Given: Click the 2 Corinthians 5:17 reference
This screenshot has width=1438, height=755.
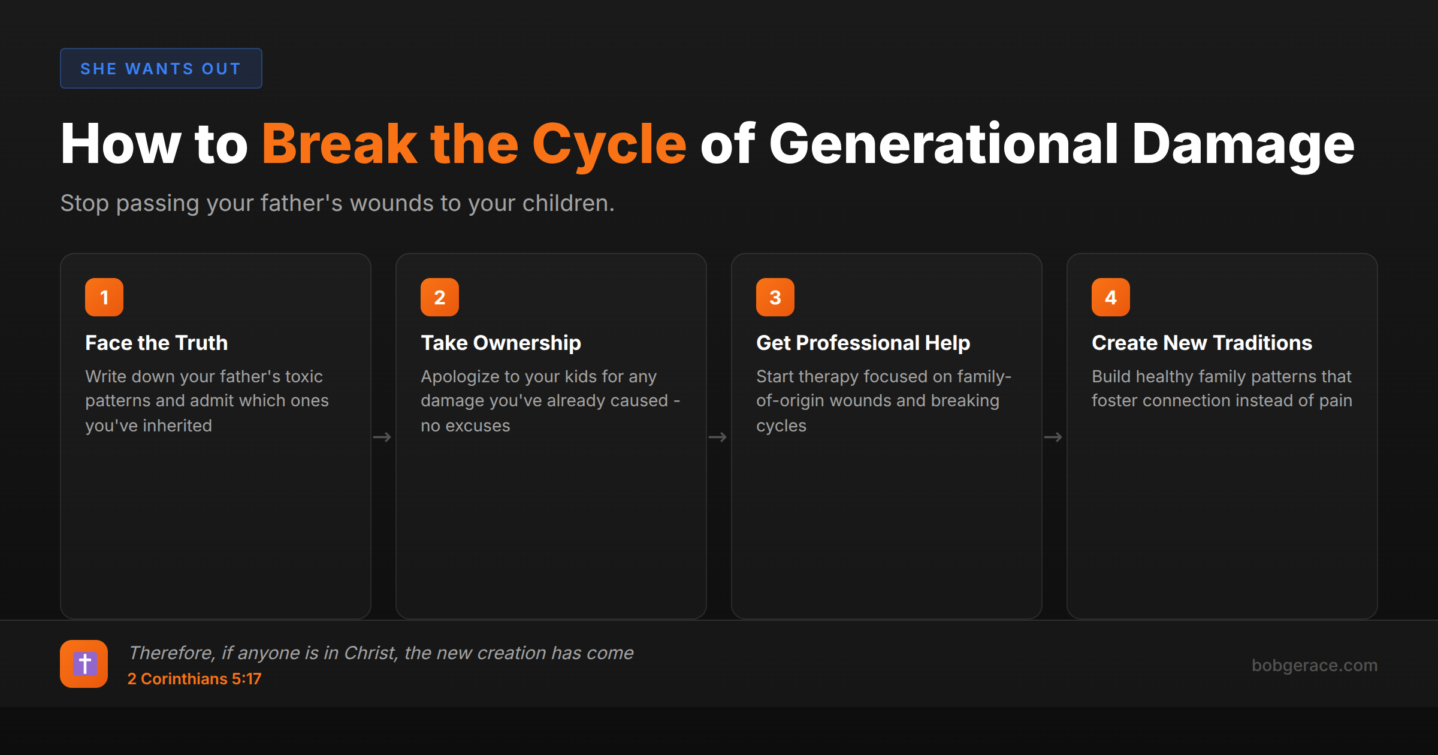Looking at the screenshot, I should (x=194, y=679).
